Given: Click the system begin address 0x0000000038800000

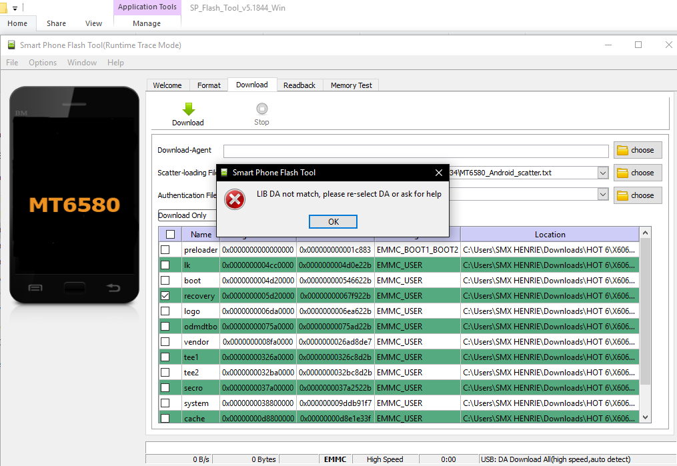Looking at the screenshot, I should pyautogui.click(x=257, y=403).
